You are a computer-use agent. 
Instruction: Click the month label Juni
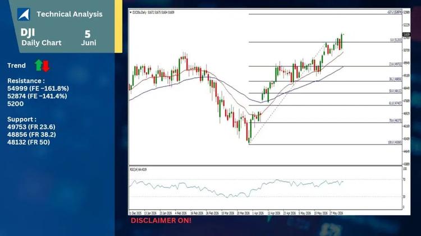[x=89, y=43]
